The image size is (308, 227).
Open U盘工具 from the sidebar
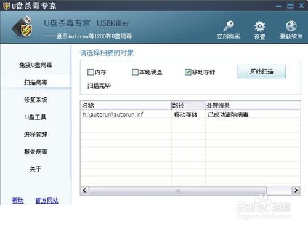coord(36,117)
